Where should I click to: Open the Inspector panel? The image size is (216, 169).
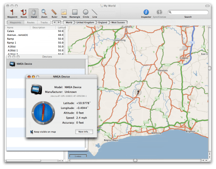146,13
